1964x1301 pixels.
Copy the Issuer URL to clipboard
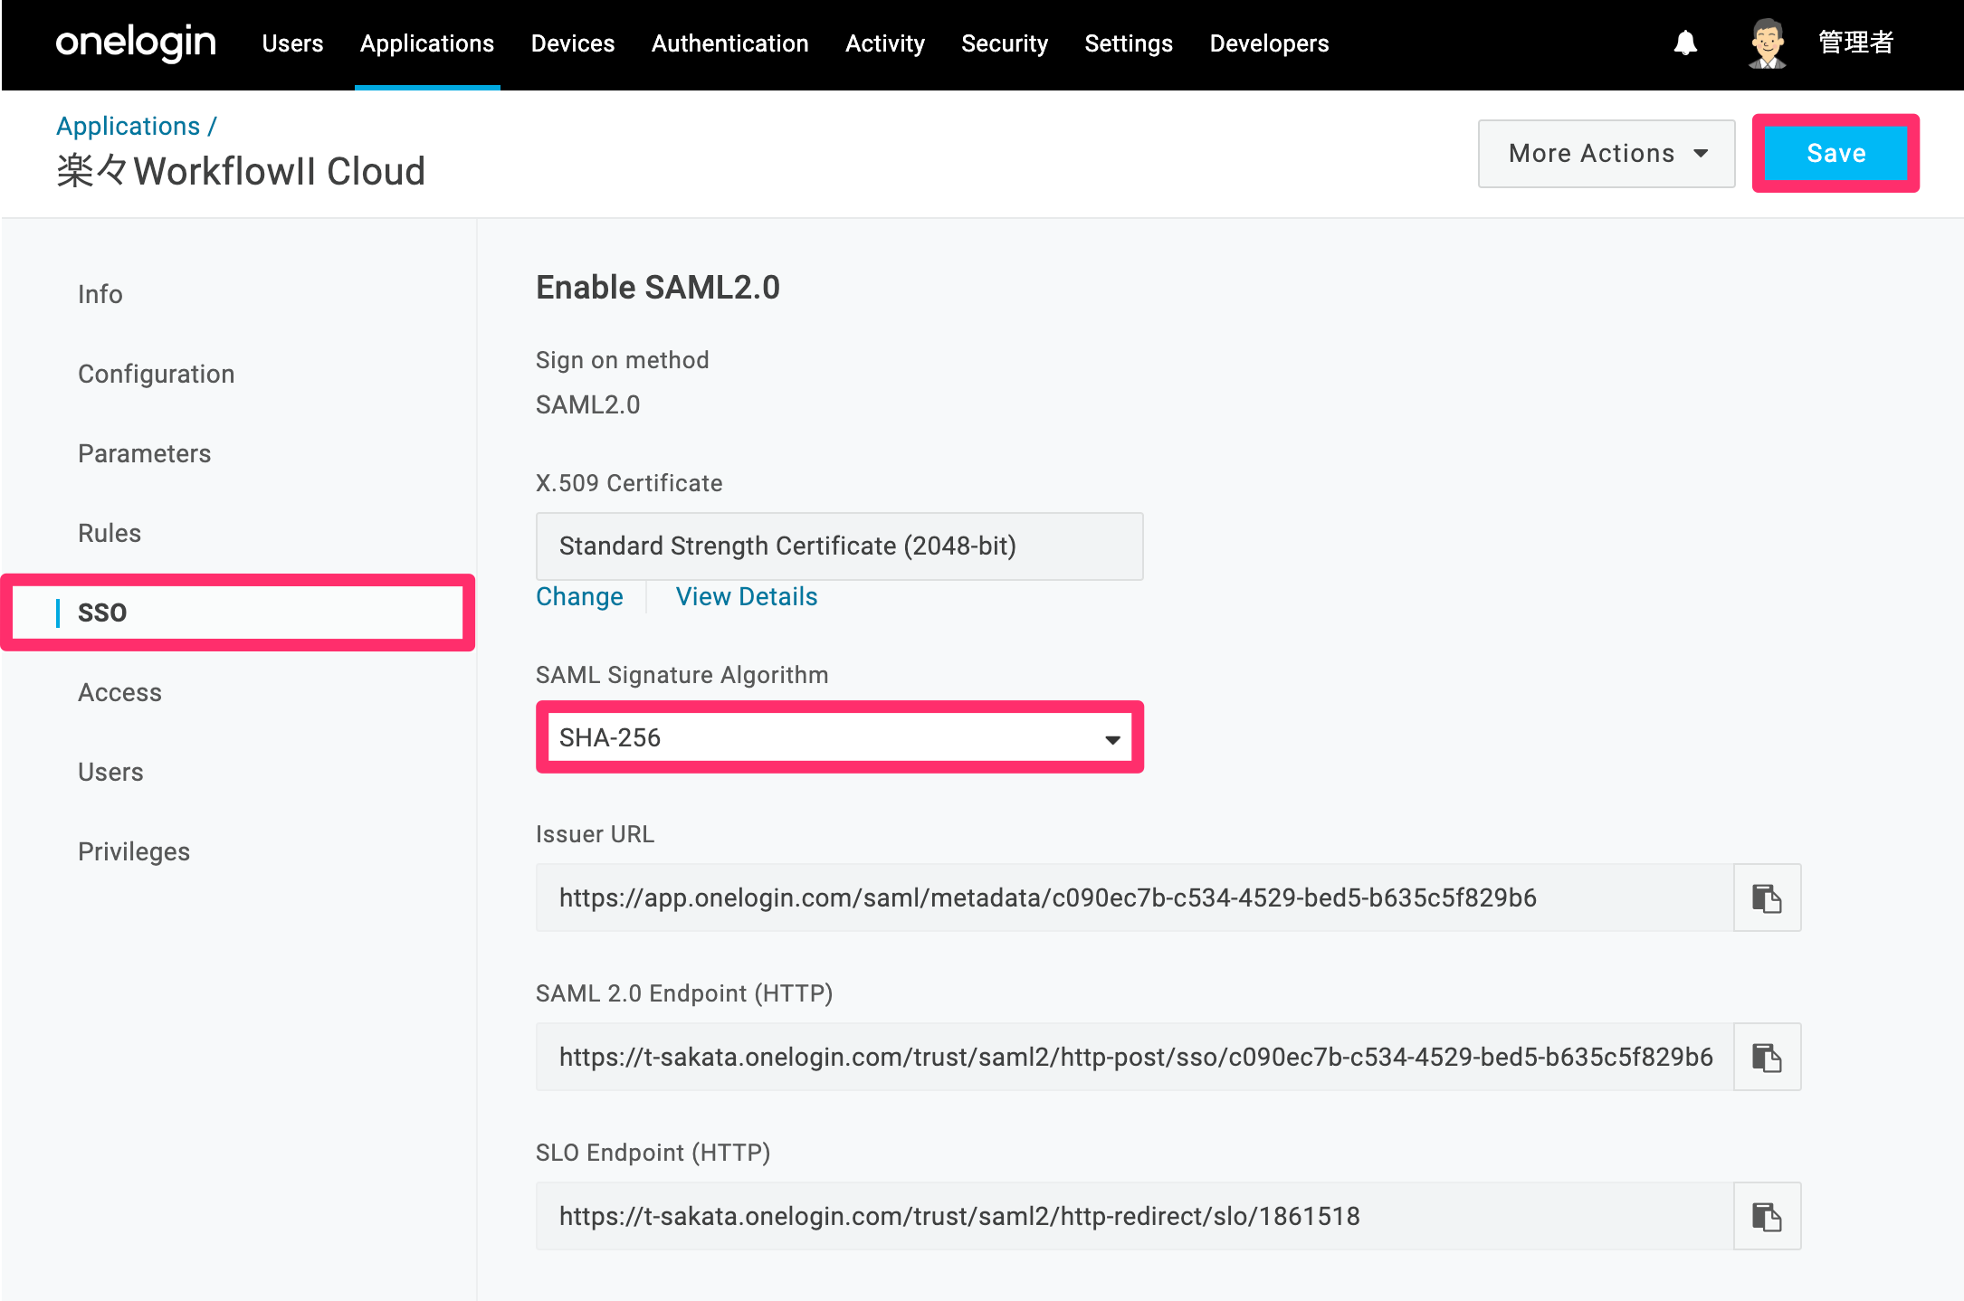point(1767,897)
